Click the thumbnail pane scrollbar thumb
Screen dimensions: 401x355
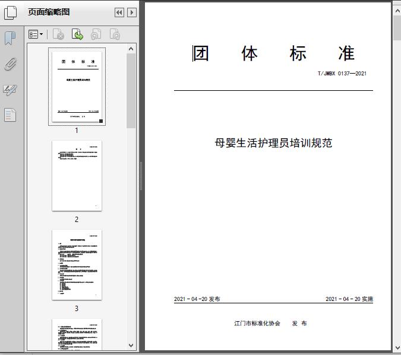coord(131,91)
